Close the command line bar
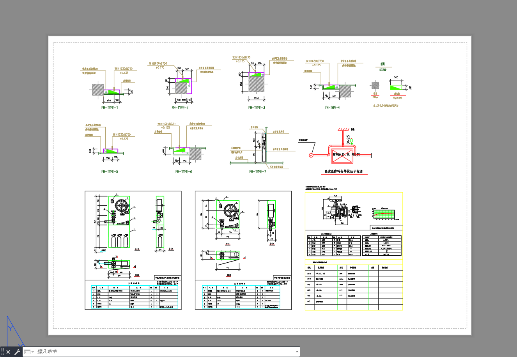The height and width of the screenshot is (357, 517). (x=8, y=352)
